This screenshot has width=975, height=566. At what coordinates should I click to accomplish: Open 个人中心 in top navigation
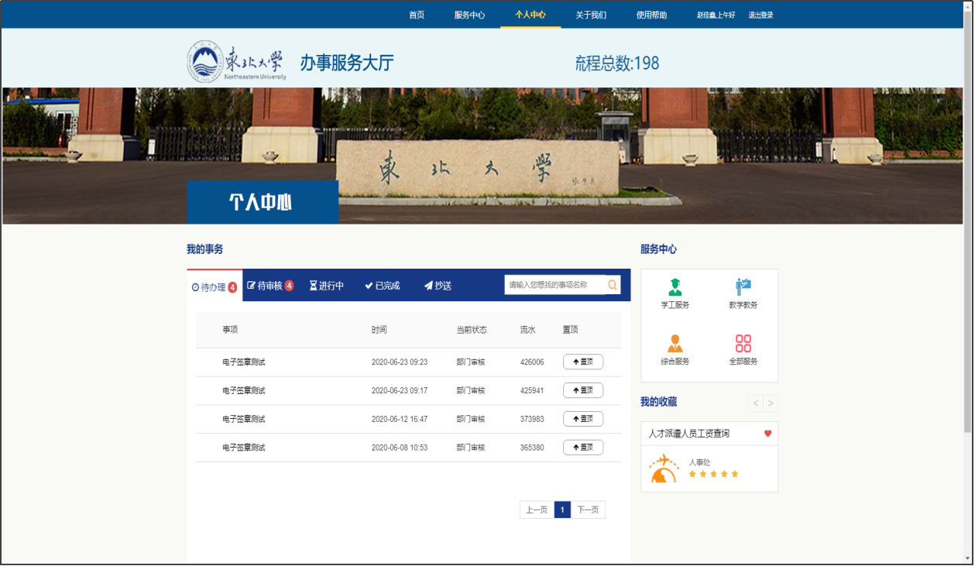click(x=530, y=15)
